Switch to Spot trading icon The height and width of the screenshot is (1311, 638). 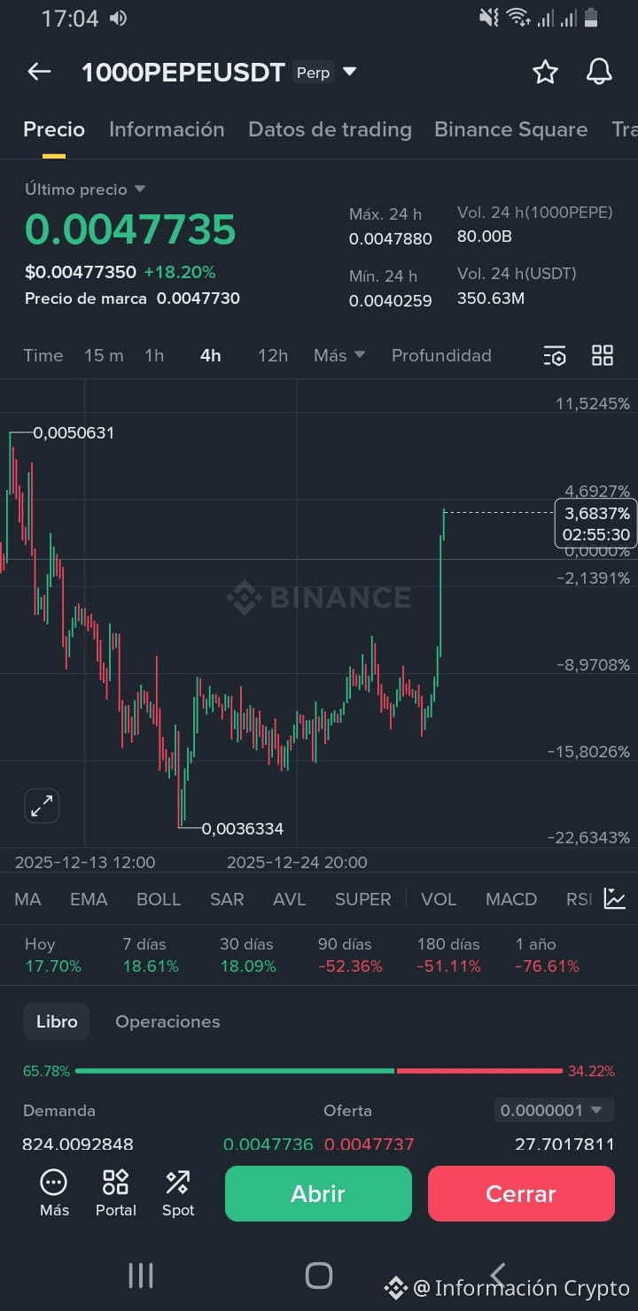(x=178, y=1193)
